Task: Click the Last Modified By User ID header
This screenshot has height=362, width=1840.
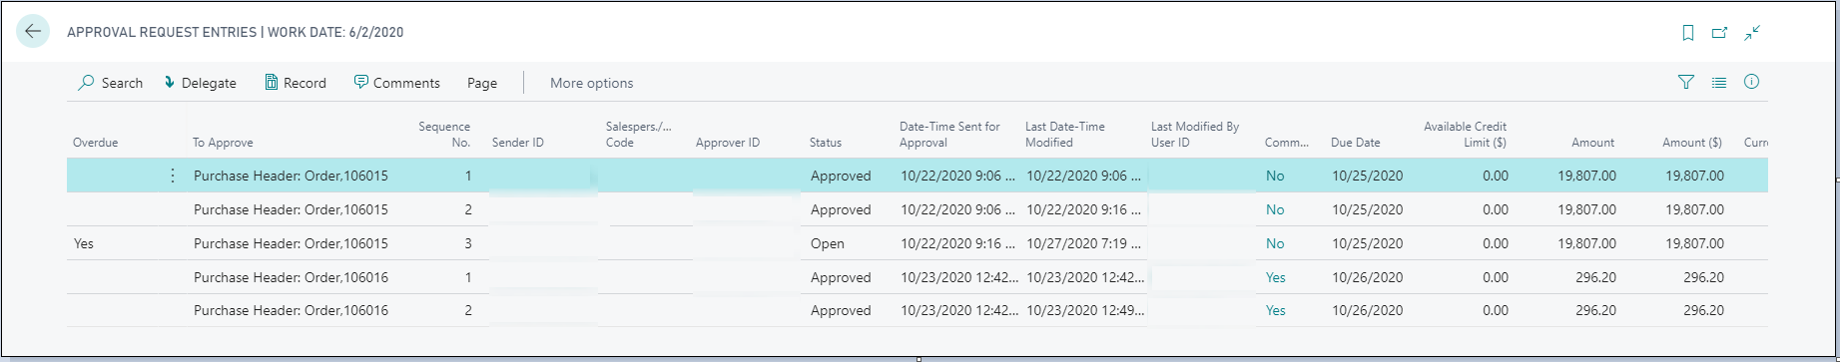Action: point(1195,135)
